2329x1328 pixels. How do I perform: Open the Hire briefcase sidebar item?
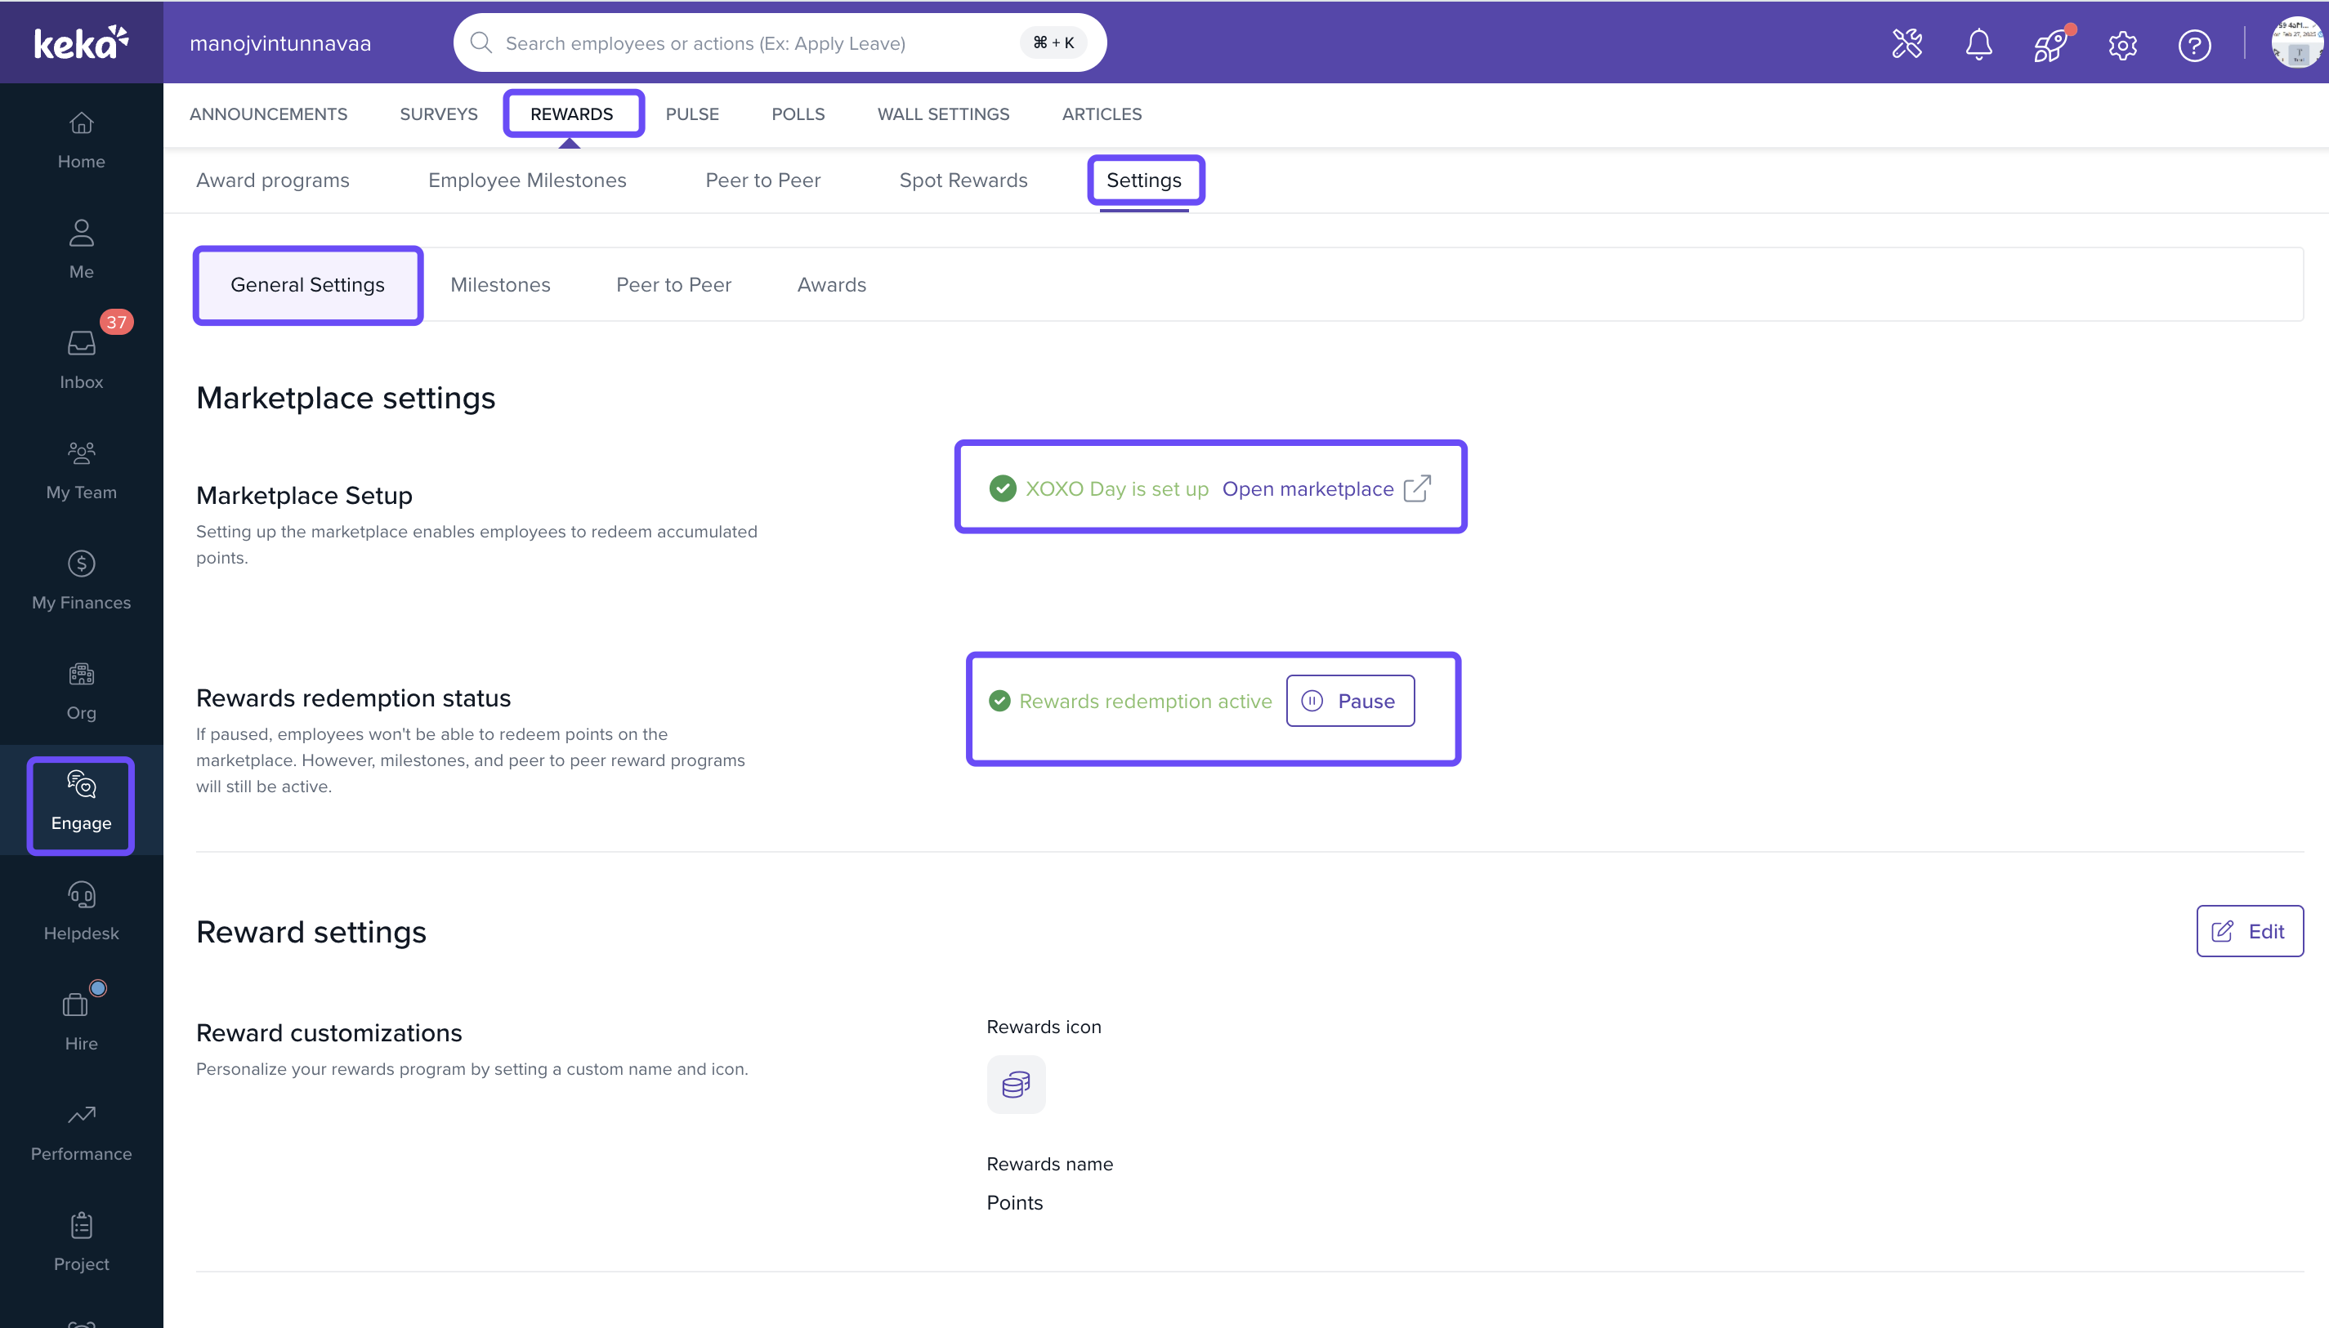point(81,1020)
